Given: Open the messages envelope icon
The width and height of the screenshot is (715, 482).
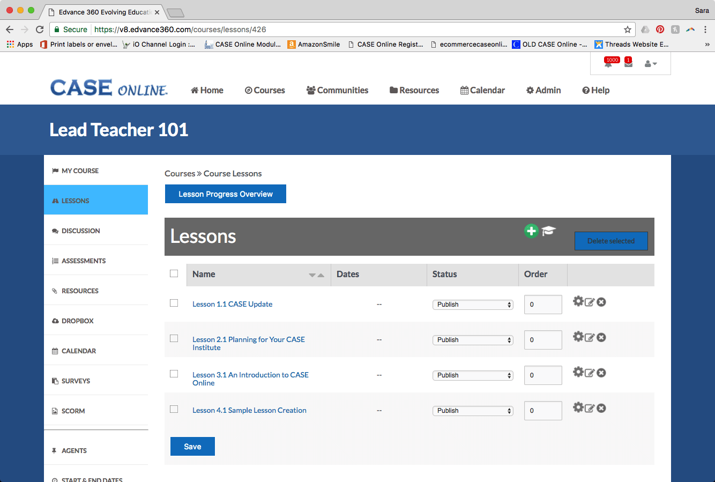Looking at the screenshot, I should [x=628, y=64].
